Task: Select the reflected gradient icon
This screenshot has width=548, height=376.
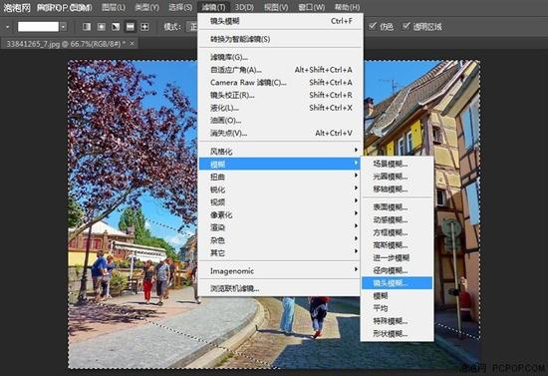Action: 130,27
